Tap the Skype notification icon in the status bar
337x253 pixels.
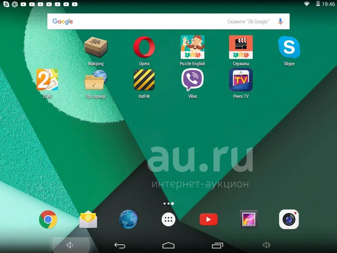pyautogui.click(x=6, y=4)
